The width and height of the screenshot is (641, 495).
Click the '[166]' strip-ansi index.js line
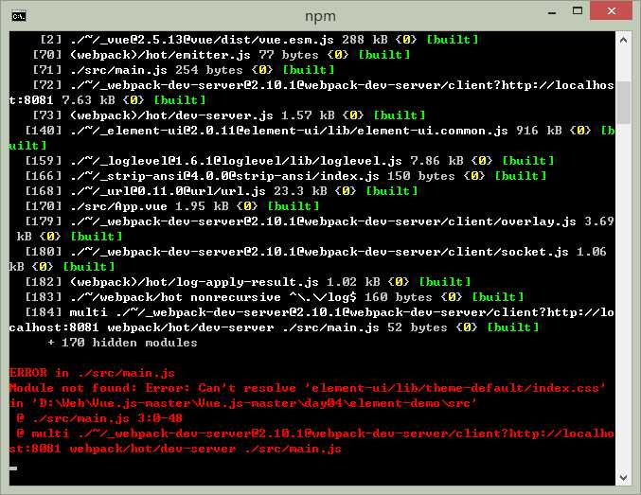pos(285,176)
